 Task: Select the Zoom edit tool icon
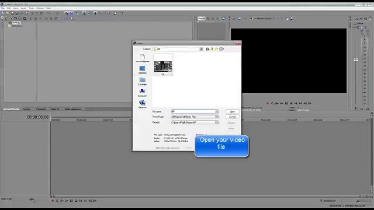[109, 13]
